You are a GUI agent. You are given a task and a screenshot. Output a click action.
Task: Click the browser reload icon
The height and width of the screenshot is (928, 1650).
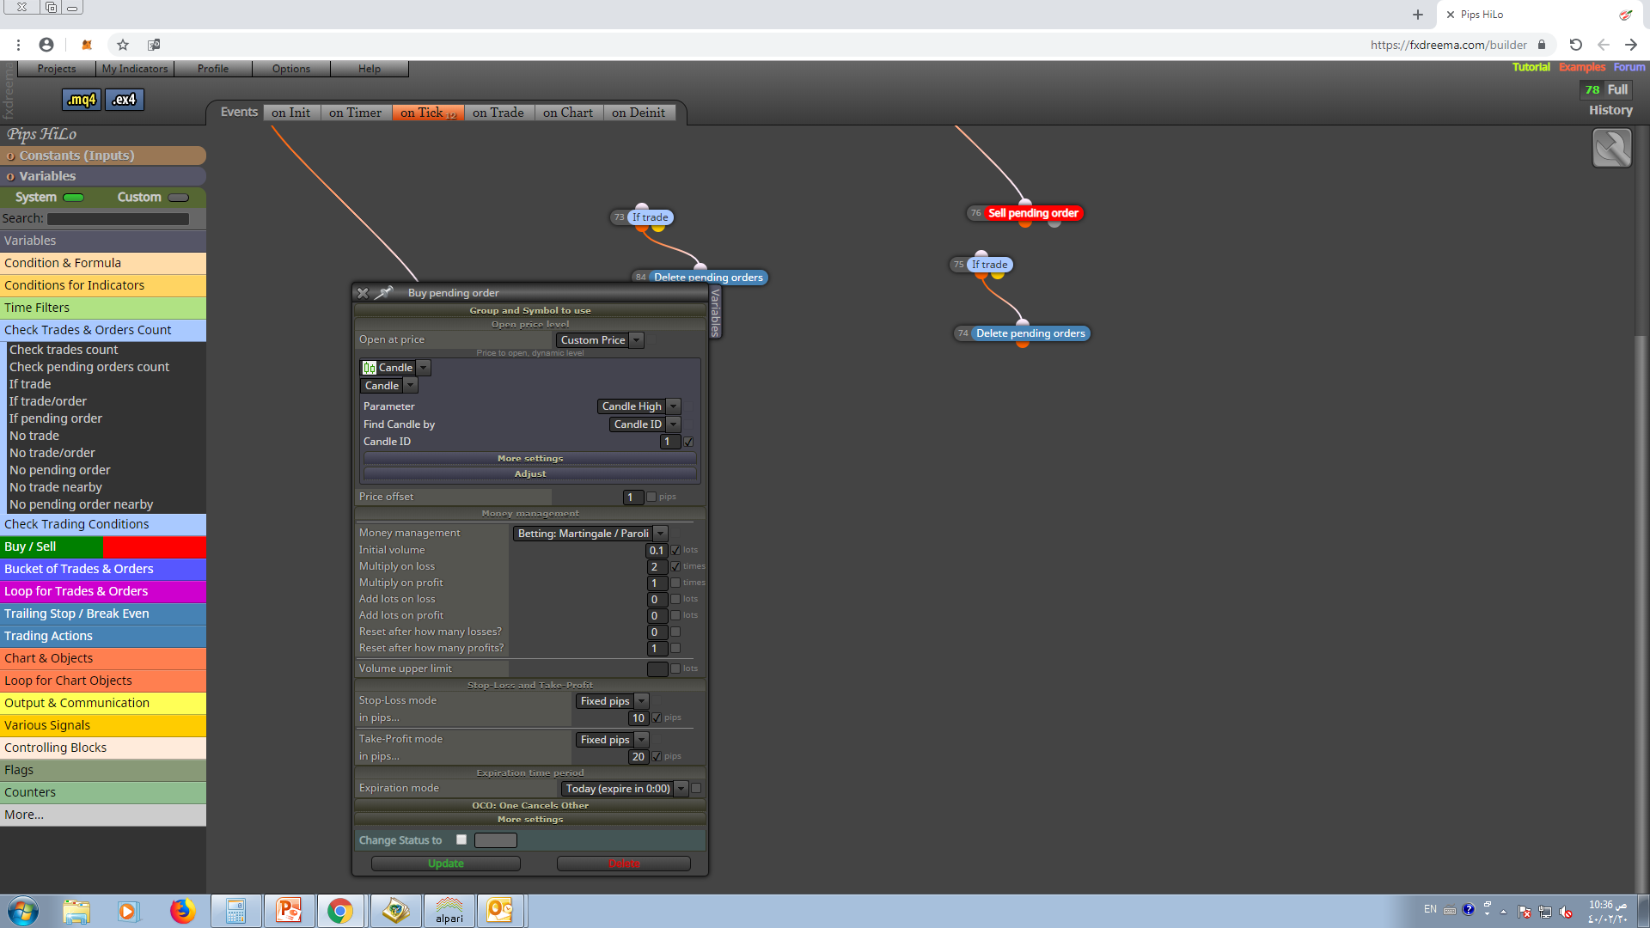tap(1575, 45)
